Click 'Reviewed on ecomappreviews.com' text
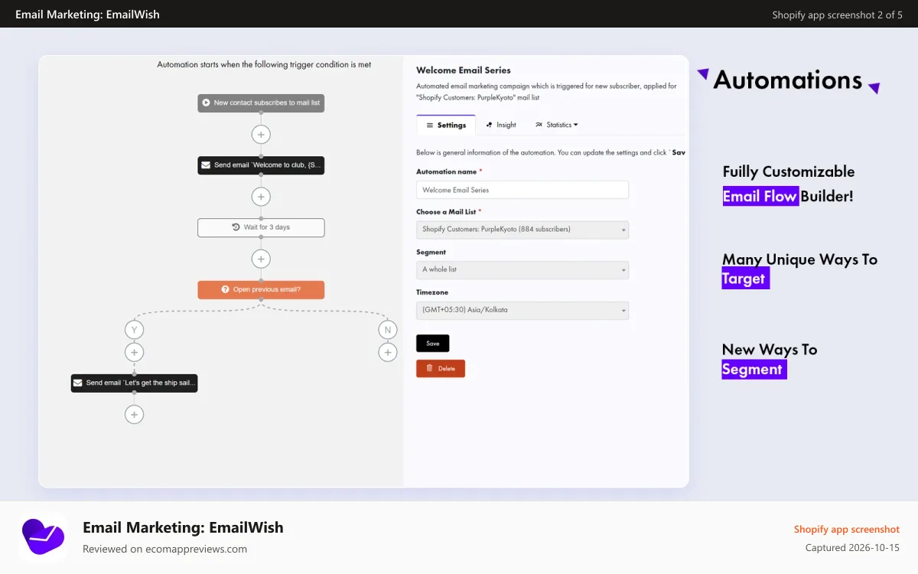 coord(164,549)
